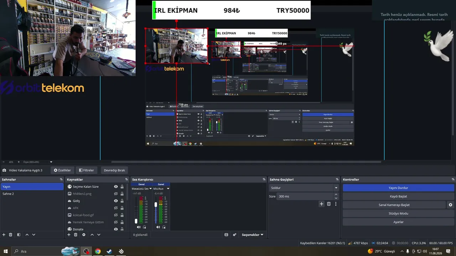This screenshot has width=456, height=256.
Task: Add a scene transition with plus icon
Action: coord(321,204)
